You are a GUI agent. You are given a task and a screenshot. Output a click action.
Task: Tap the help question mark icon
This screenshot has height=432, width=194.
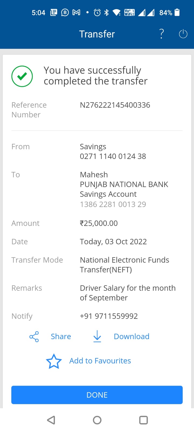161,34
